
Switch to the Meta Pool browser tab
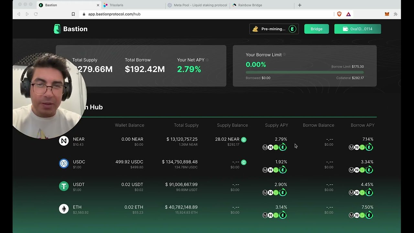(x=198, y=5)
